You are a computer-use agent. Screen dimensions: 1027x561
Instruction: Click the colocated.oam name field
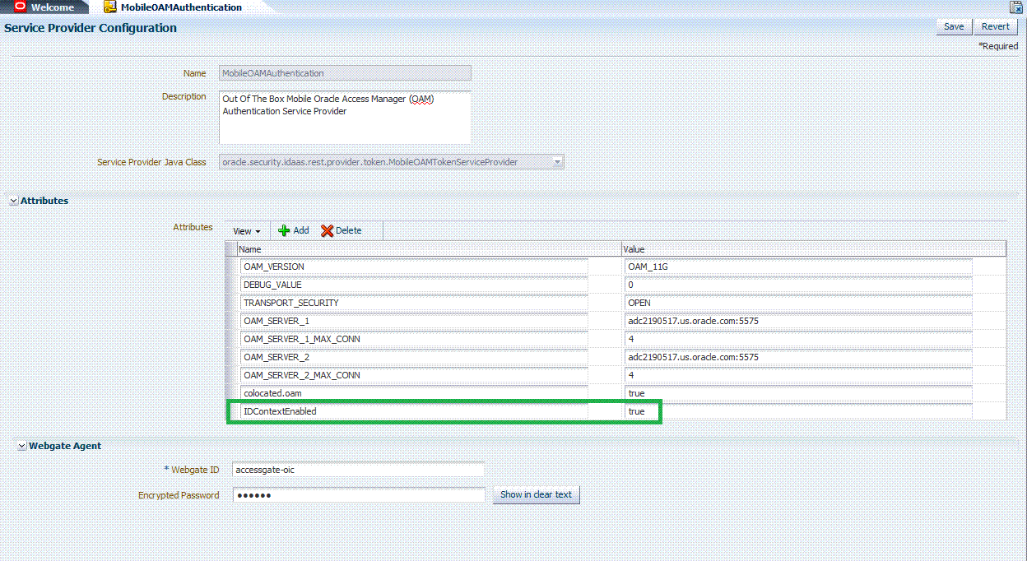(414, 393)
